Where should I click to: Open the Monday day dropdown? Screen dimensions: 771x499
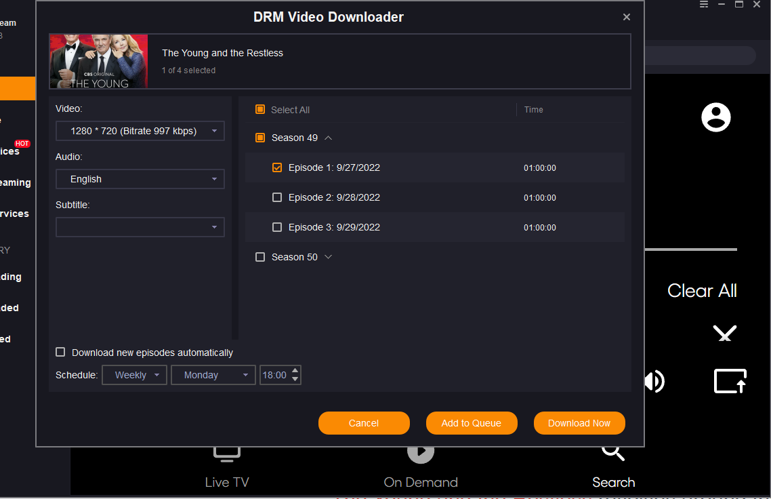(x=213, y=375)
